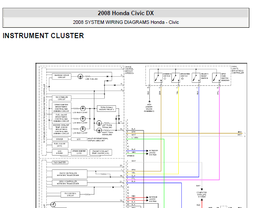261x208 pixels.
Task: Click '2008 SYSTEM WIRING DIAGRAMS Honda - Civic' subtitle
Action: click(x=126, y=22)
